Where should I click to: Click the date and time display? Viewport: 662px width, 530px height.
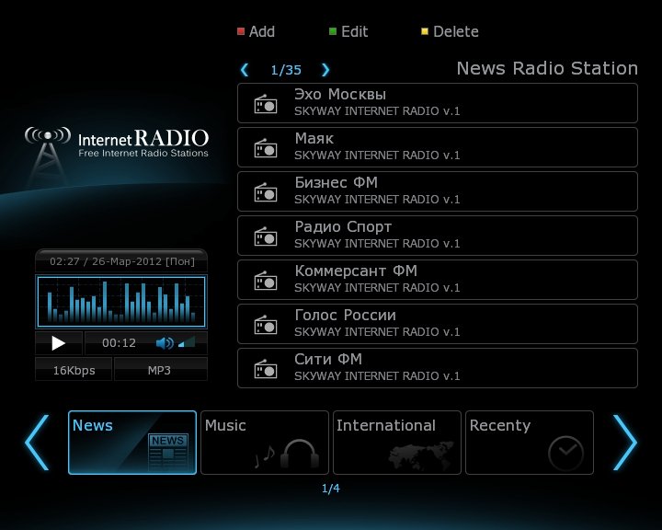pyautogui.click(x=122, y=261)
